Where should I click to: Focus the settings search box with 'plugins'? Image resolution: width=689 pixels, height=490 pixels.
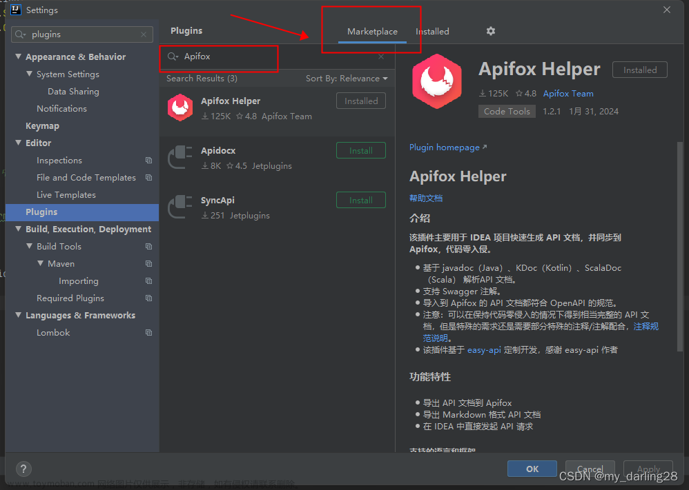[81, 34]
